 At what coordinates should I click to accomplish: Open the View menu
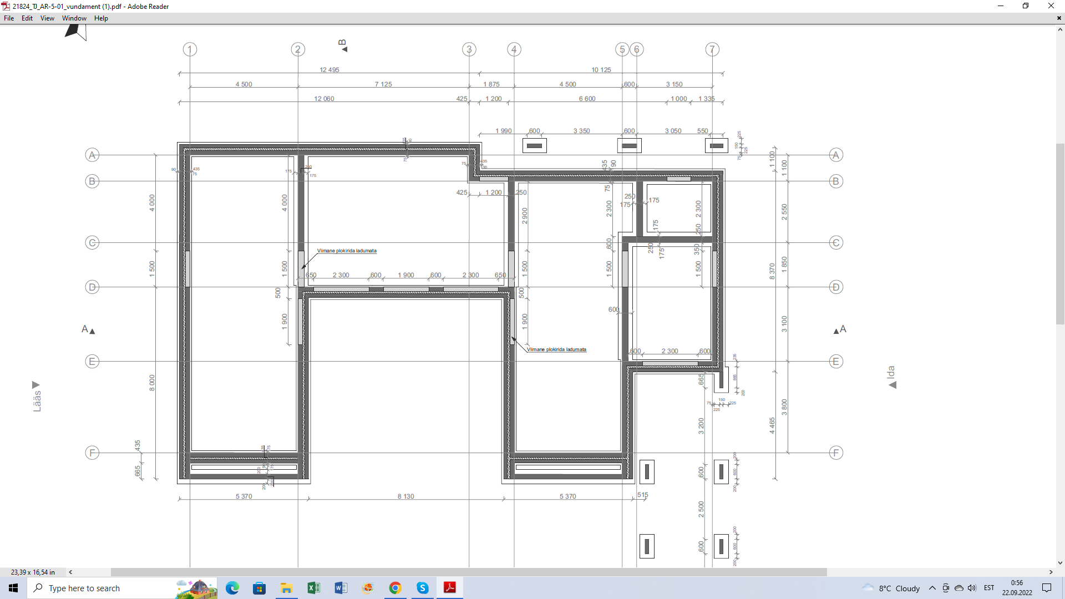47,18
